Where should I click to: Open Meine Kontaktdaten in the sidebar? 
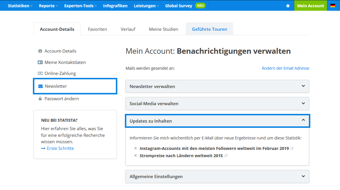pos(65,62)
